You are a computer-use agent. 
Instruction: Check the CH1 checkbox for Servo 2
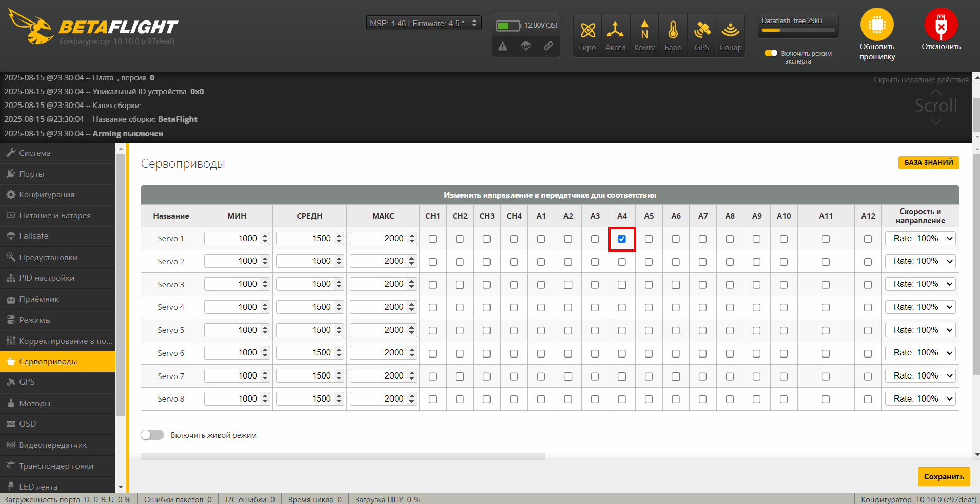[x=433, y=262]
